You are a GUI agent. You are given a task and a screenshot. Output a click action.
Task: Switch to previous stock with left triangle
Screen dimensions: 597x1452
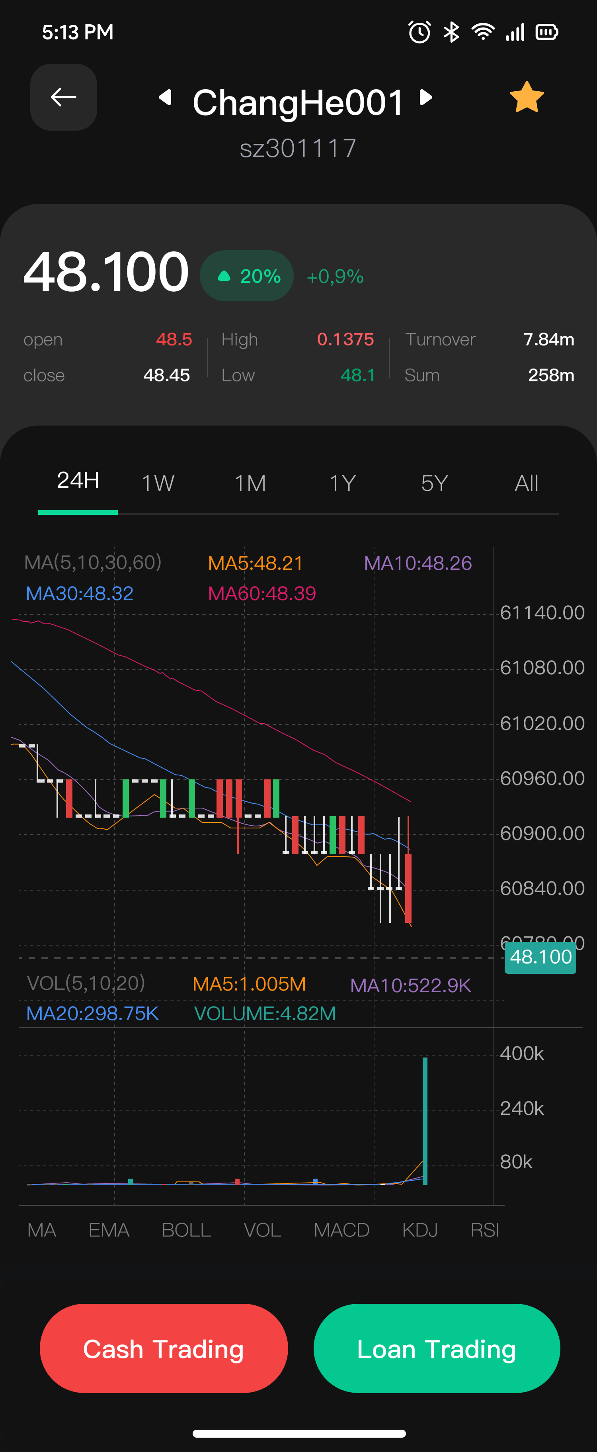coord(165,98)
